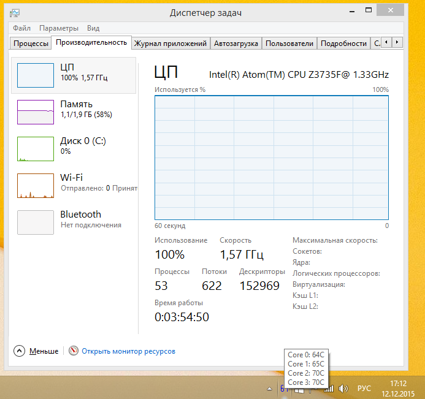Click the 1,57 ГГц speed value
Image resolution: width=425 pixels, height=399 pixels.
pos(242,254)
